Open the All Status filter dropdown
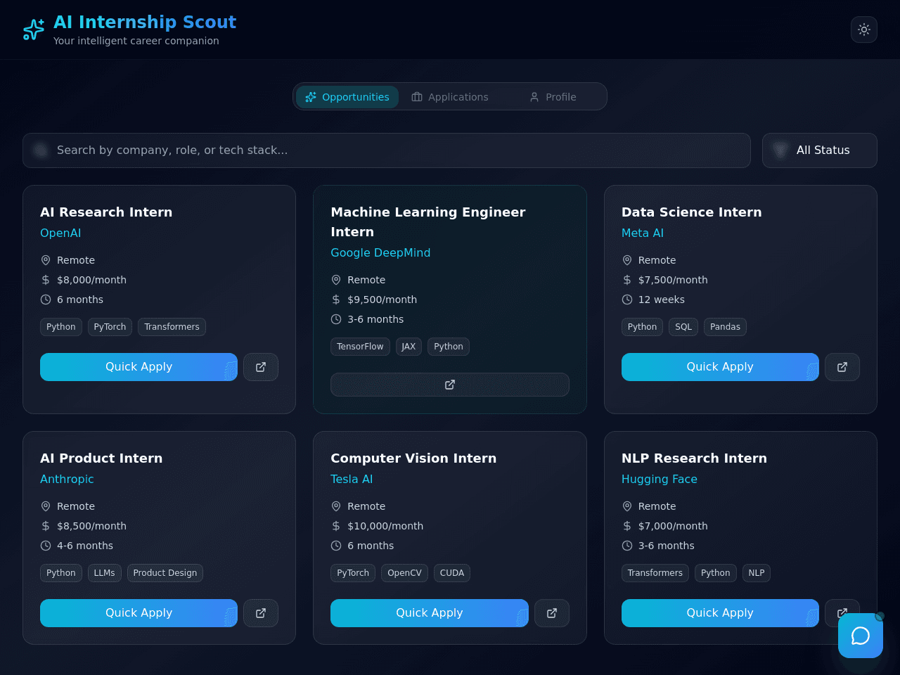 pos(820,150)
